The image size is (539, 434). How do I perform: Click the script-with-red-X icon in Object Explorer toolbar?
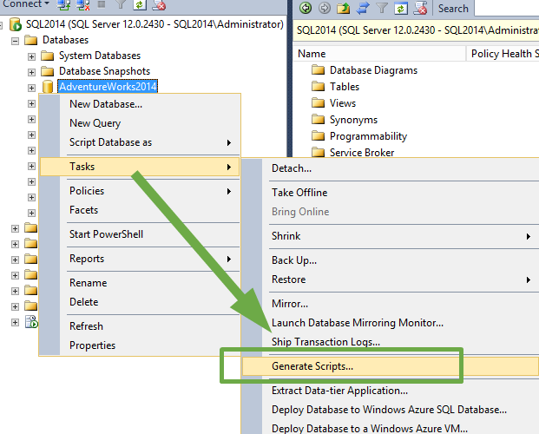[x=159, y=5]
